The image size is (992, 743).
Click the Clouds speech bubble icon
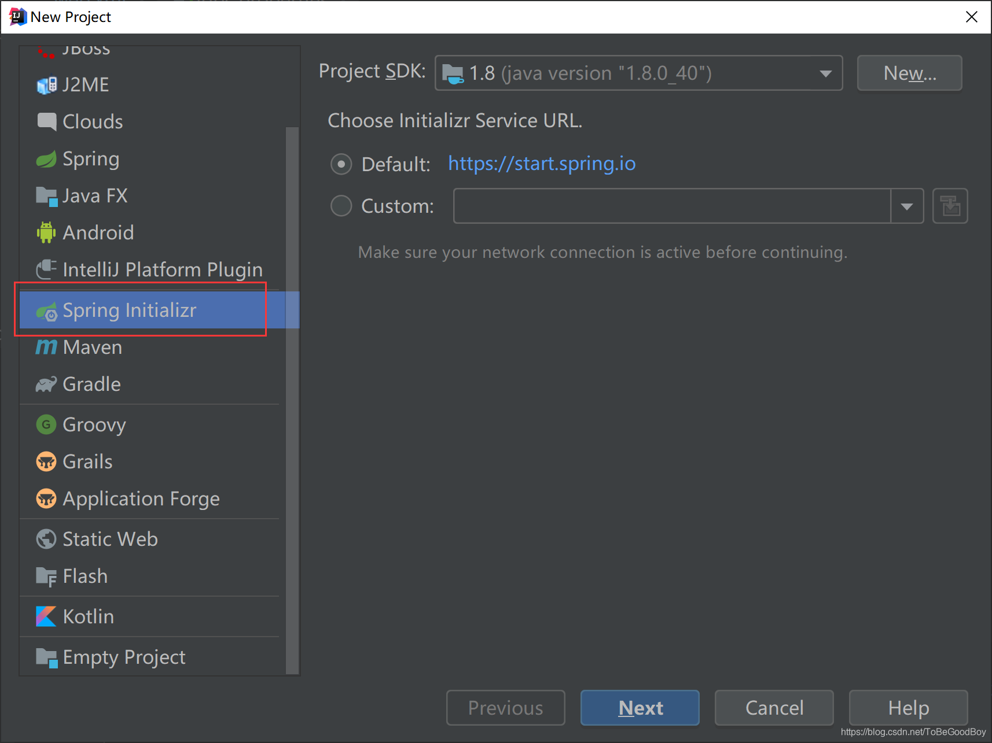46,121
